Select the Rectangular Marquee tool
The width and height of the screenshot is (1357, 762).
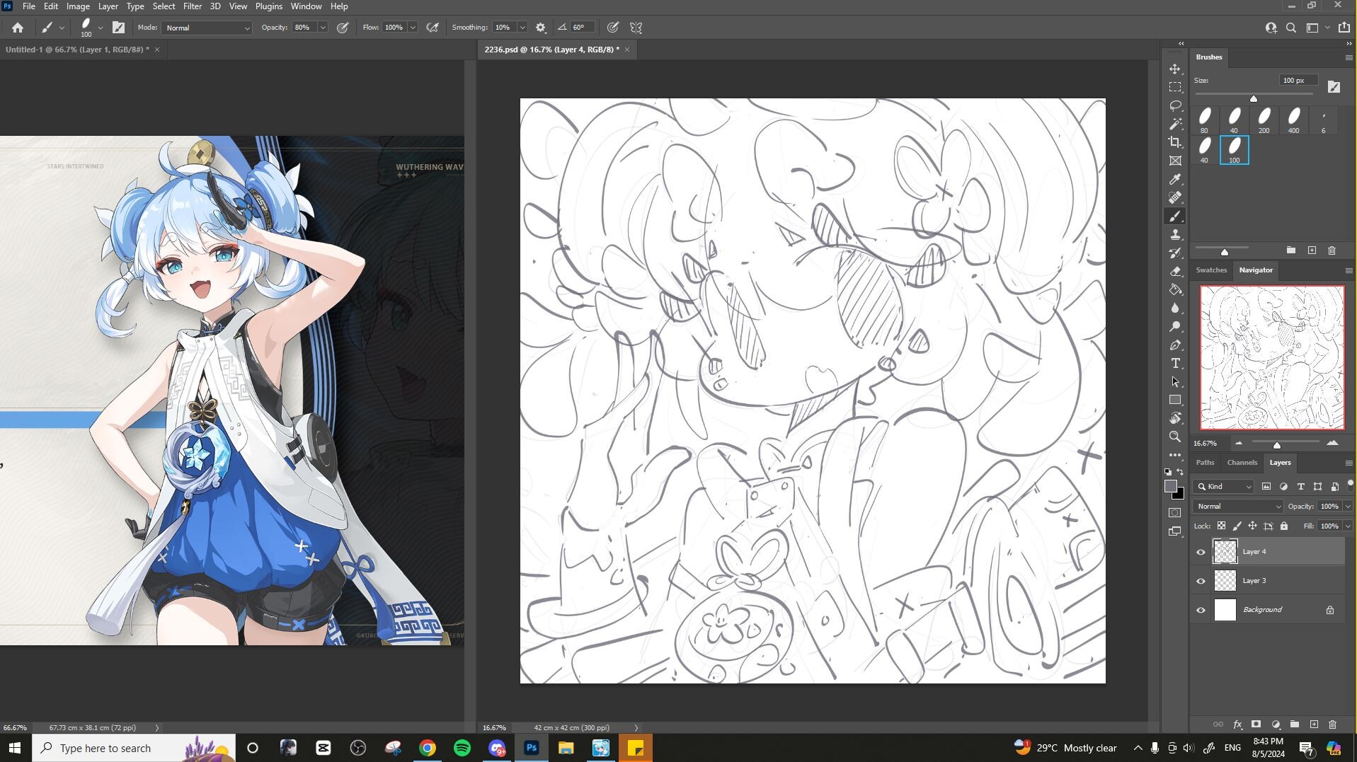pyautogui.click(x=1175, y=87)
